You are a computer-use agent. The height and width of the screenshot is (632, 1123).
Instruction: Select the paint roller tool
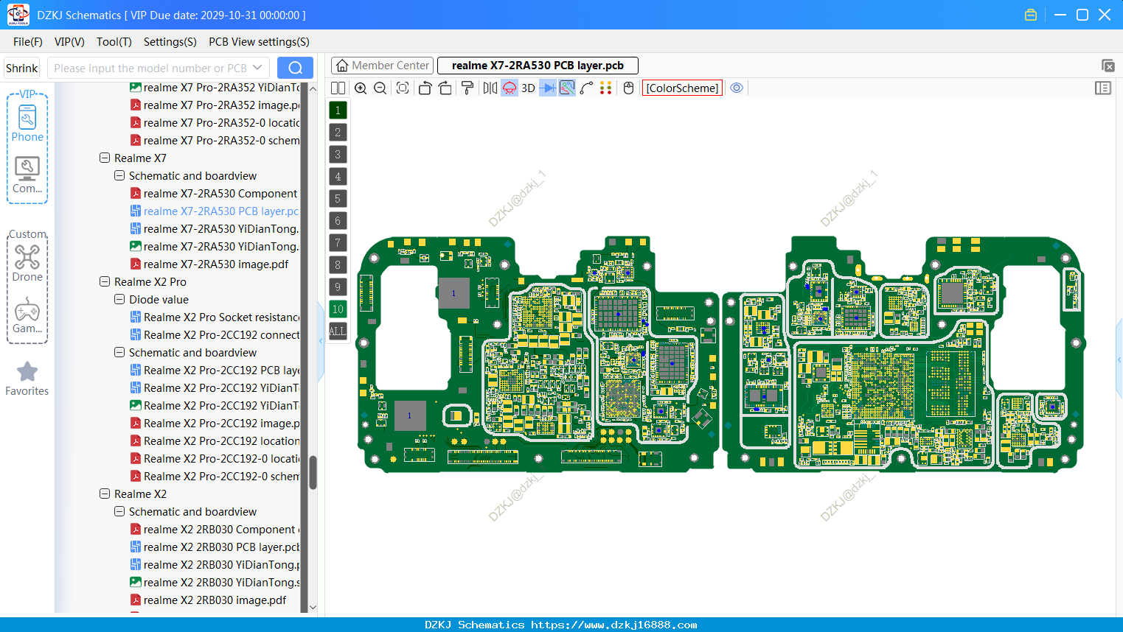467,88
